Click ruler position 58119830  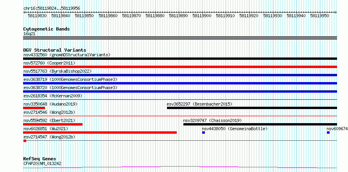click(37, 16)
